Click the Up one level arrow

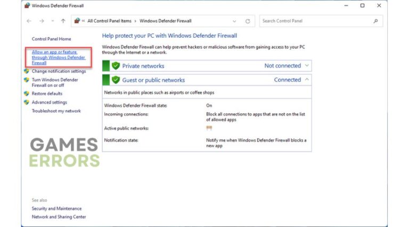pos(63,21)
